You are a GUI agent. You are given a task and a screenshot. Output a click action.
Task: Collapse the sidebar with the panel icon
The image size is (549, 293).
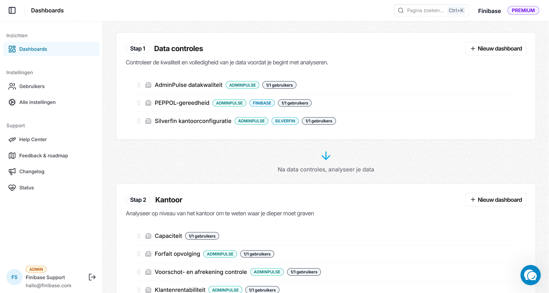[x=12, y=10]
